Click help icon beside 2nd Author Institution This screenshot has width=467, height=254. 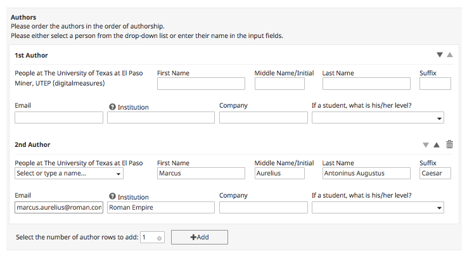112,196
